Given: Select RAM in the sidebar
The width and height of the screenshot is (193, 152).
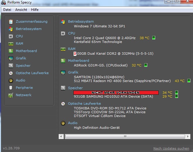Looking at the screenshot, I should (x=19, y=44).
